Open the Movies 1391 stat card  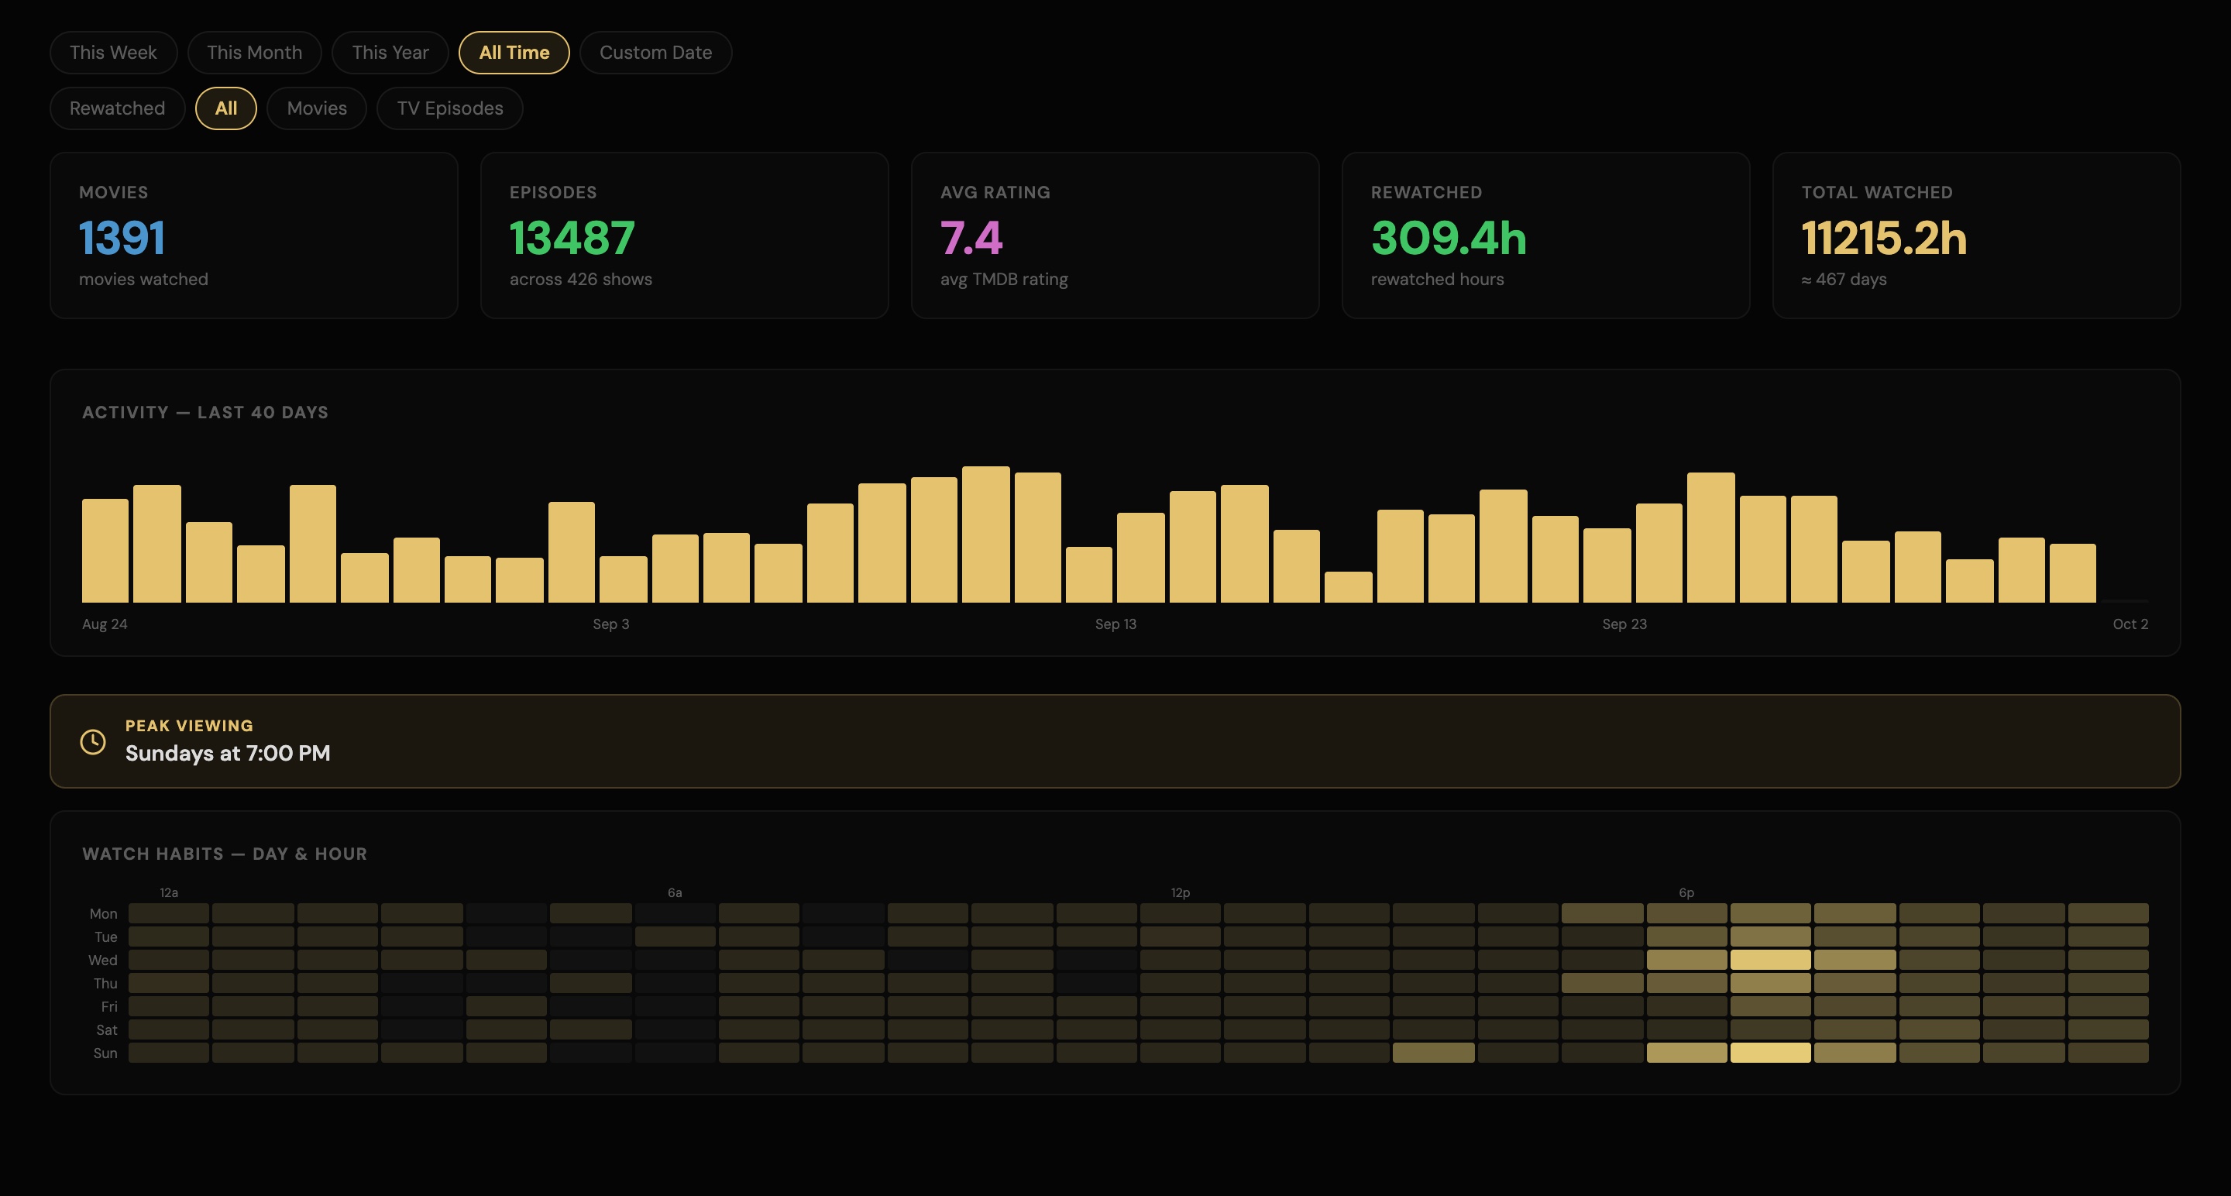[254, 235]
